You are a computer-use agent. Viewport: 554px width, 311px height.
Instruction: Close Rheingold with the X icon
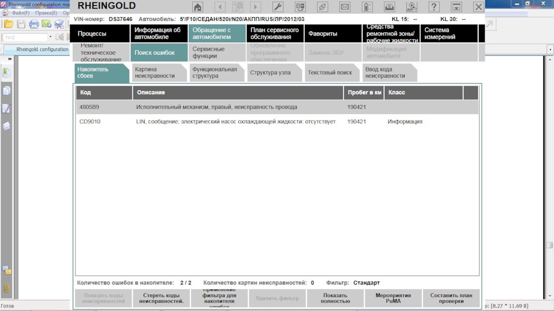coord(478,7)
